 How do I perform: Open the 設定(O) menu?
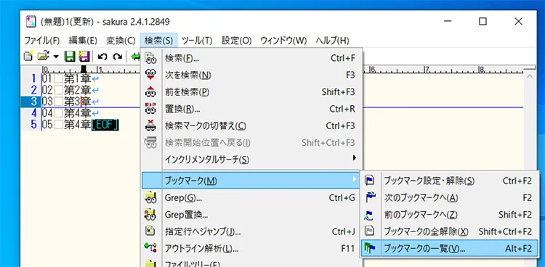point(236,41)
